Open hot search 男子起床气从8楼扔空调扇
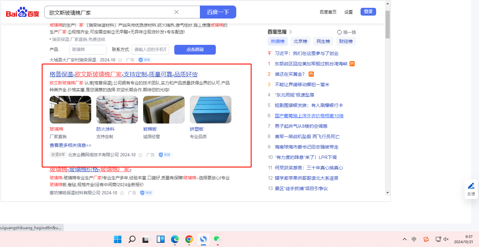 (301, 126)
